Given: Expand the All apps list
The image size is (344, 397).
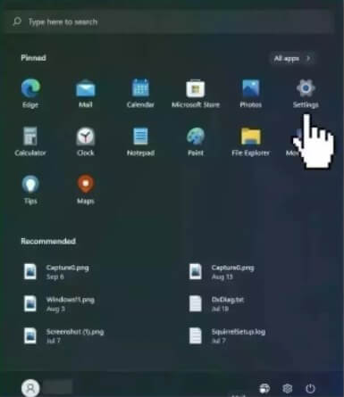Looking at the screenshot, I should coord(292,58).
